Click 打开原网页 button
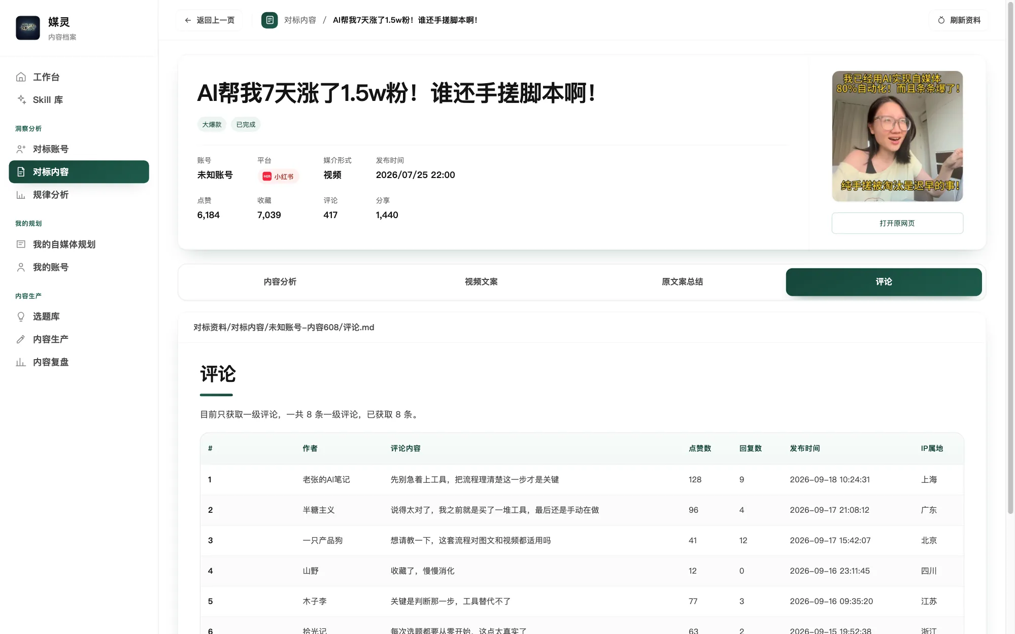The image size is (1015, 634). [x=897, y=223]
